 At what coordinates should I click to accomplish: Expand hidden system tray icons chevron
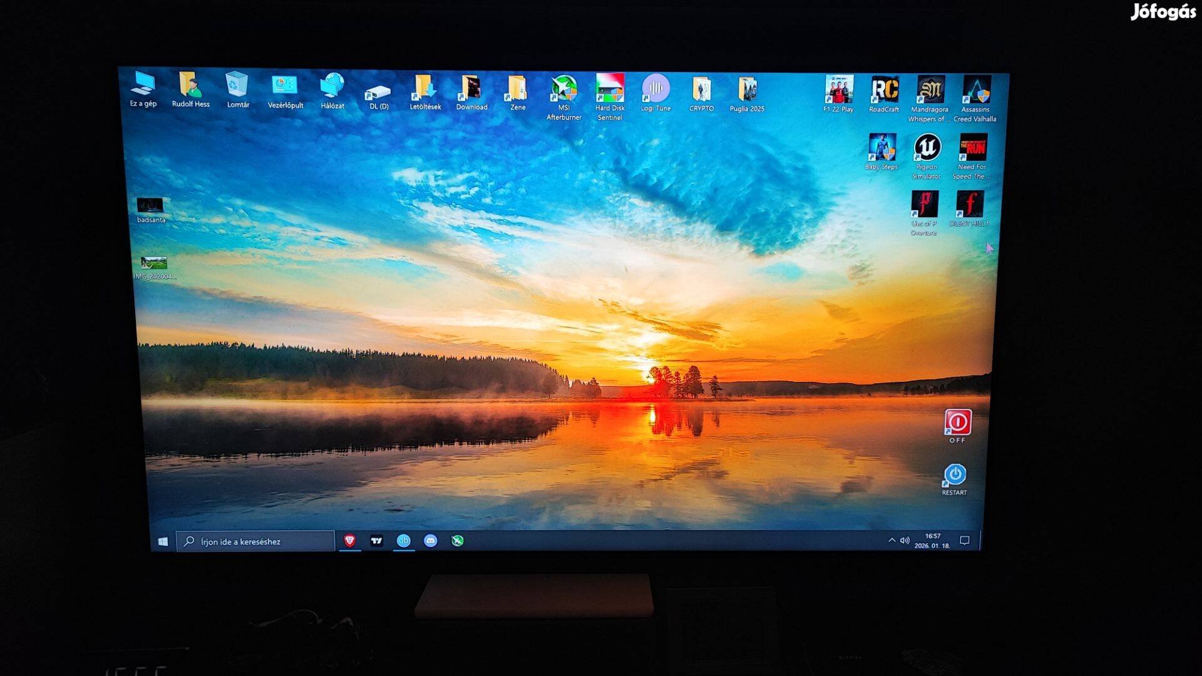pyautogui.click(x=891, y=540)
